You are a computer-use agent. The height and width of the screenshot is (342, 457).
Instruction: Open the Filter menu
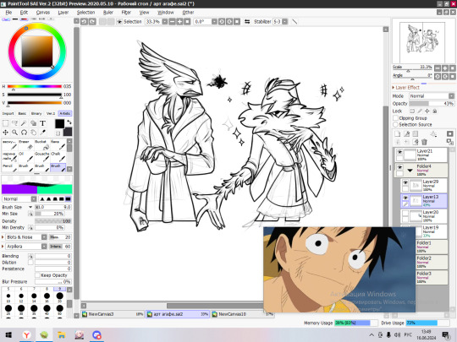pyautogui.click(x=126, y=13)
